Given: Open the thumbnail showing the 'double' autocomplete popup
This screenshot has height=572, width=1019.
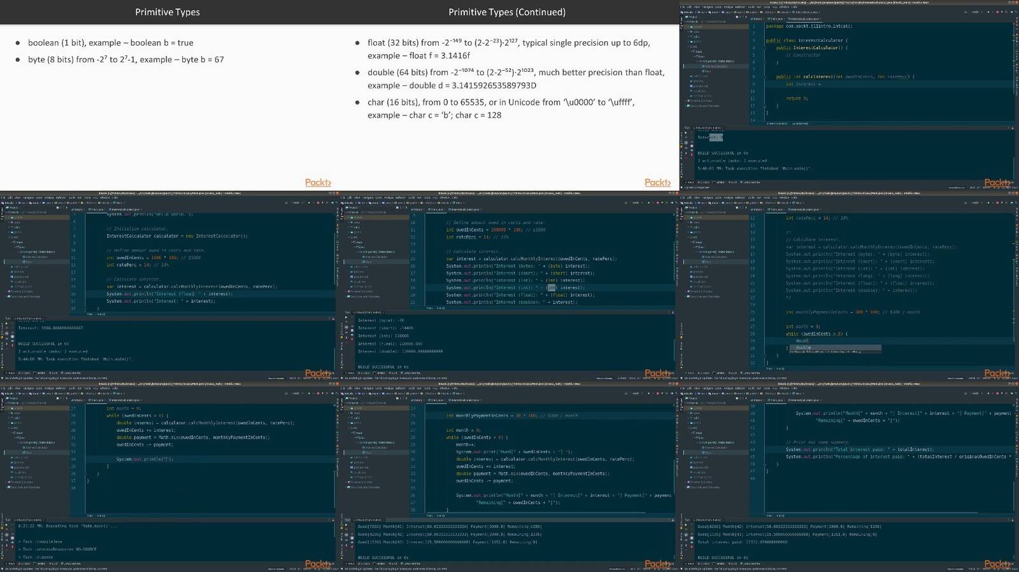Looking at the screenshot, I should pos(849,286).
